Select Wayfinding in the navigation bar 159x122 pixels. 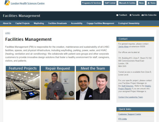pyautogui.click(x=39, y=23)
